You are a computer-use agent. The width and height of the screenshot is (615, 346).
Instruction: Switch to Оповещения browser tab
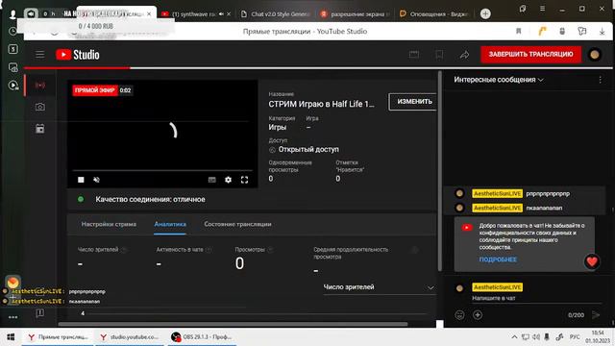(433, 14)
